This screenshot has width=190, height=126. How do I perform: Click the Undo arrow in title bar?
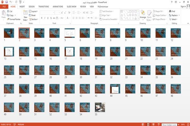pyautogui.click(x=11, y=2)
